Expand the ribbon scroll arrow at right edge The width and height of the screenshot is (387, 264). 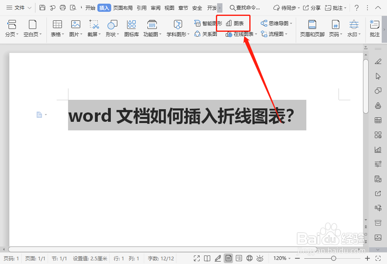tap(384, 29)
